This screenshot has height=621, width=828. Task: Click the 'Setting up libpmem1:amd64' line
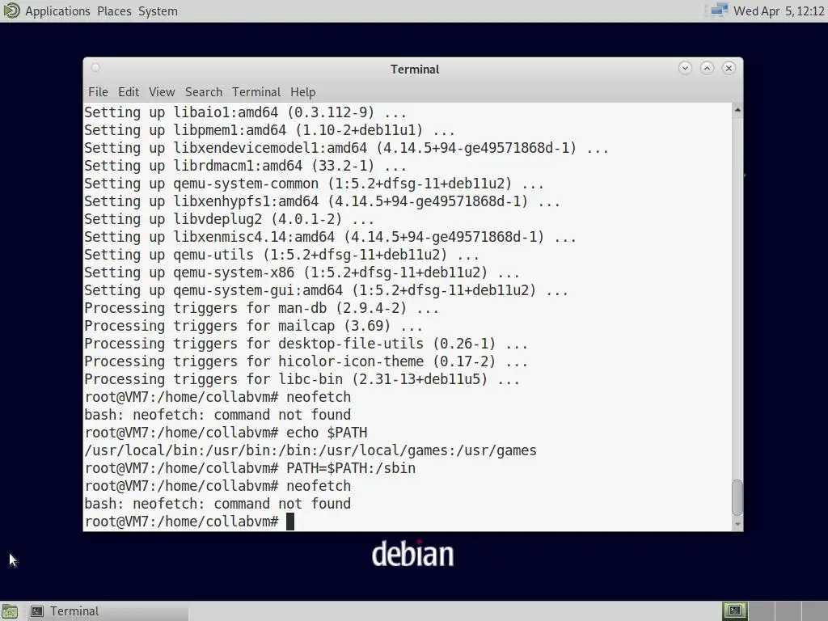click(x=270, y=130)
